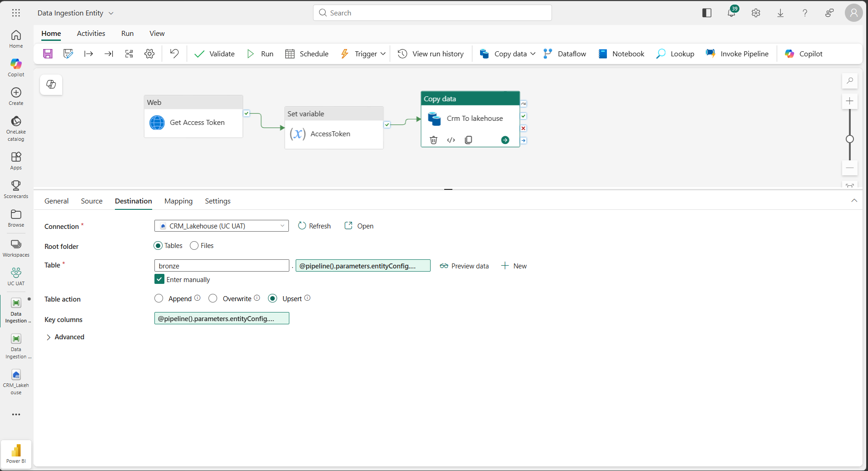Open Power BI experience switcher

[x=16, y=453]
